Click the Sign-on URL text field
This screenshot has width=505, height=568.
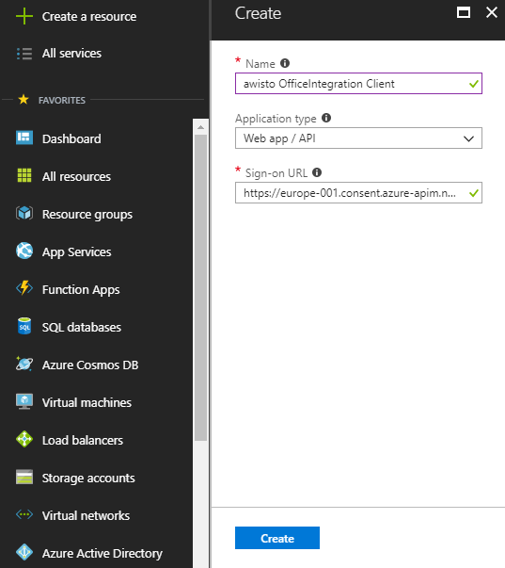pos(358,193)
